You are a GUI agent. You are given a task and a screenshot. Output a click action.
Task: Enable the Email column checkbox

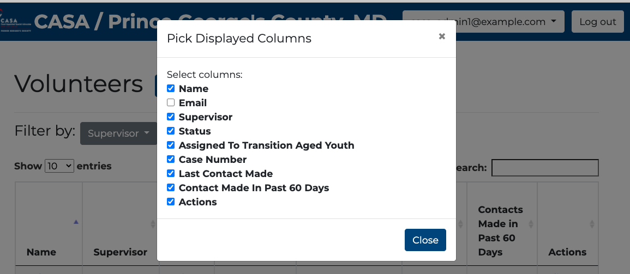[171, 103]
